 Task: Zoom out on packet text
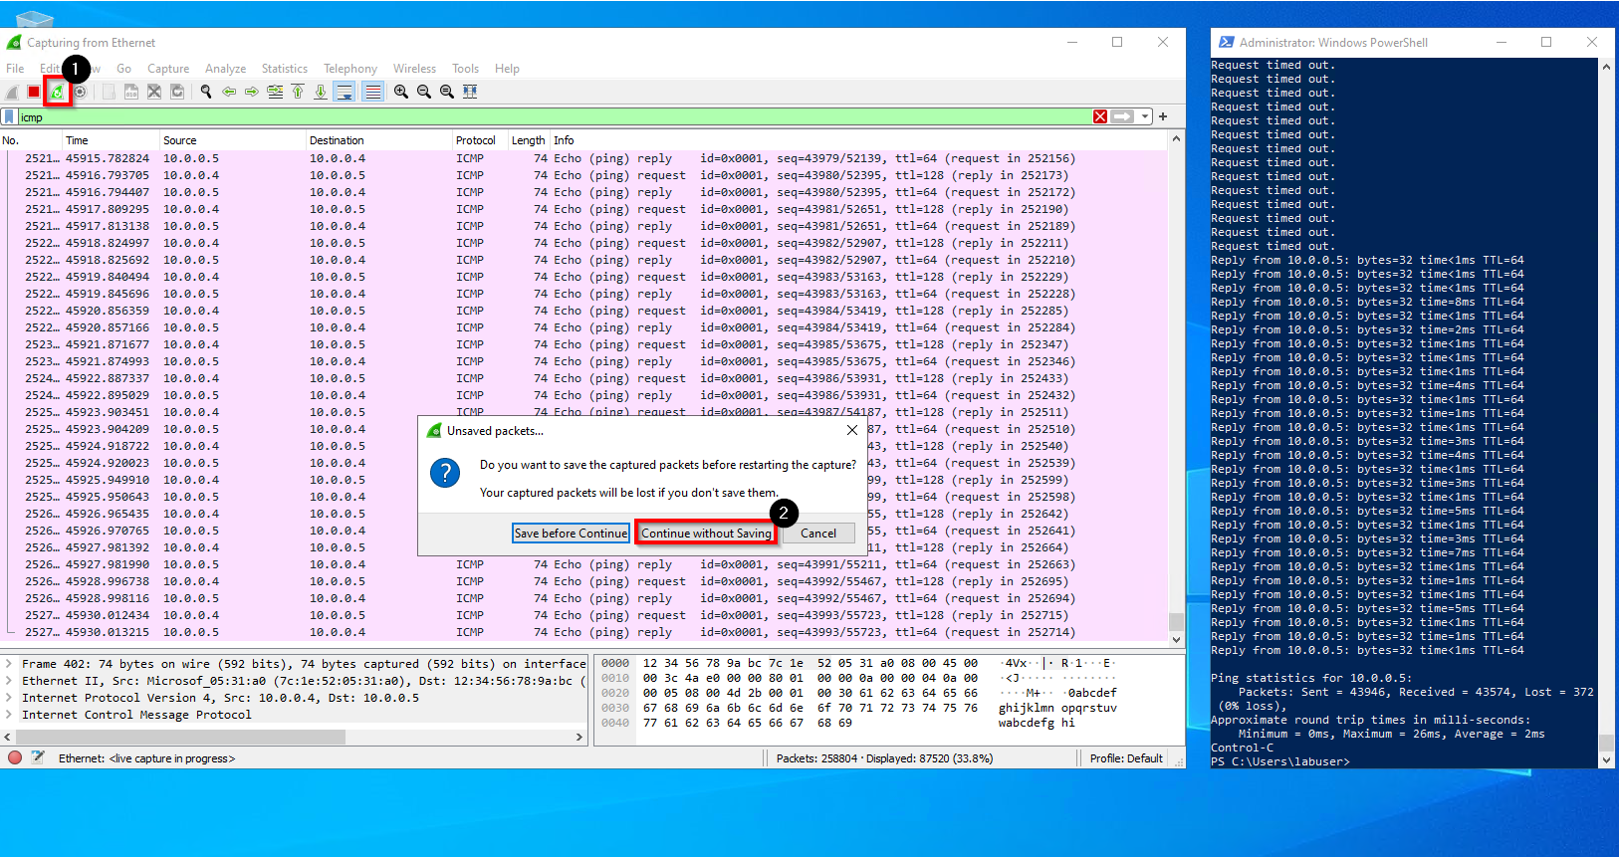pos(424,92)
